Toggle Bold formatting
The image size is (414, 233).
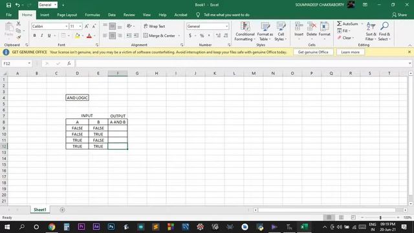point(34,36)
